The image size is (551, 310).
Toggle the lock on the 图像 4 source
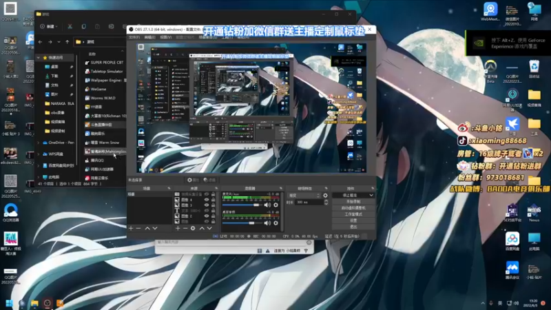tap(213, 200)
